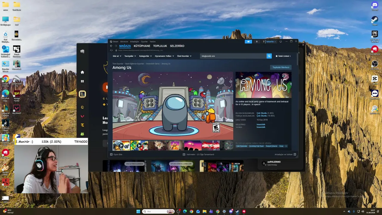Screen dimensions: 382x215
Task: Select Teamfight Tactics icon in Riot sidebar
Action: click(82, 125)
